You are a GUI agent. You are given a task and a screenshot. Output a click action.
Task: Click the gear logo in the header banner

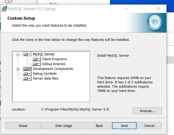click(155, 22)
